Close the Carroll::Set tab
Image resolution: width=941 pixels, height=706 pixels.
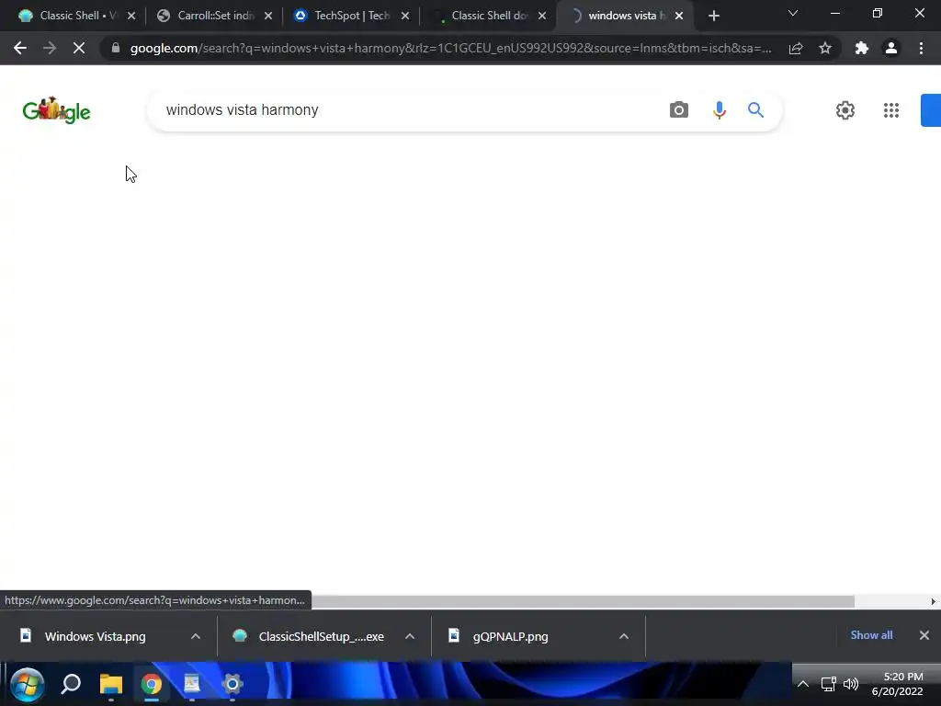point(268,17)
